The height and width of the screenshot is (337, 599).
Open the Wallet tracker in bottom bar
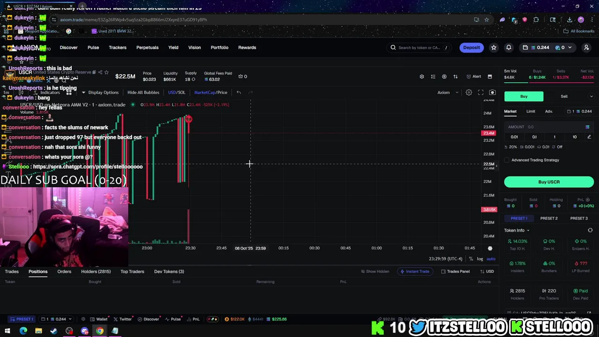click(x=99, y=319)
